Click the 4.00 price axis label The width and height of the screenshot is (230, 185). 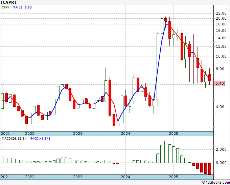pos(220,107)
